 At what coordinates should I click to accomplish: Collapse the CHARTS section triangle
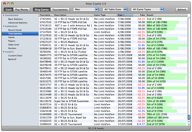tap(4, 52)
